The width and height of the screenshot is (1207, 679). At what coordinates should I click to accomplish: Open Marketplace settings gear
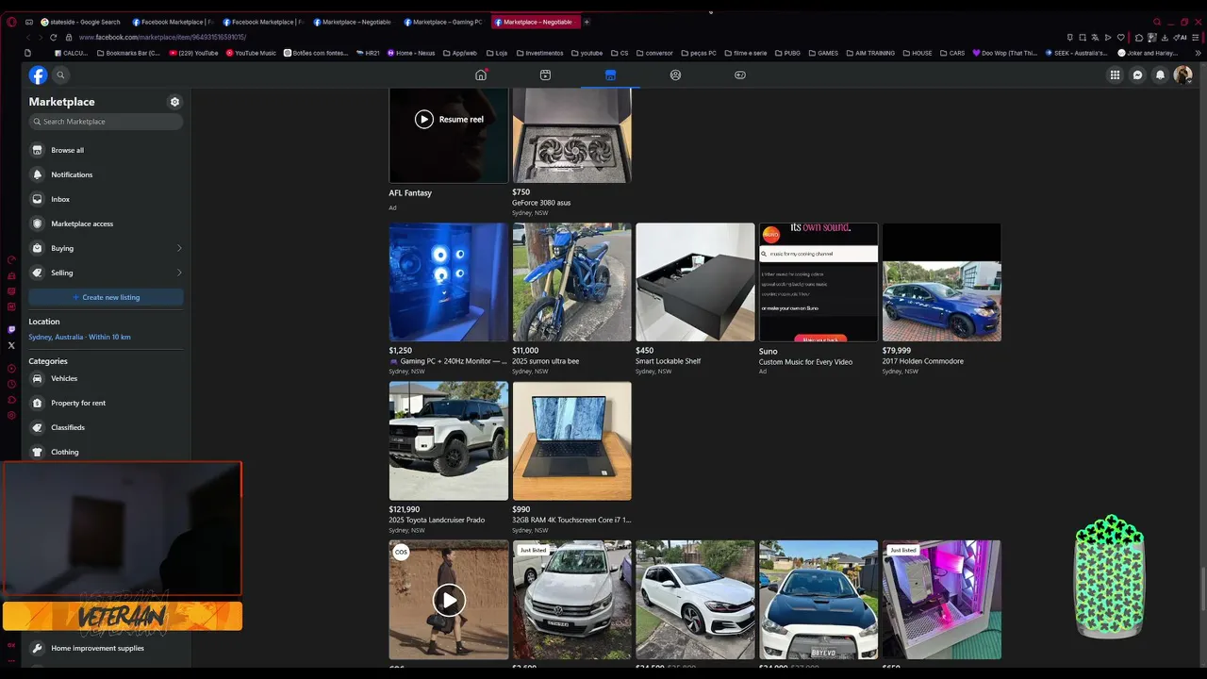point(174,102)
